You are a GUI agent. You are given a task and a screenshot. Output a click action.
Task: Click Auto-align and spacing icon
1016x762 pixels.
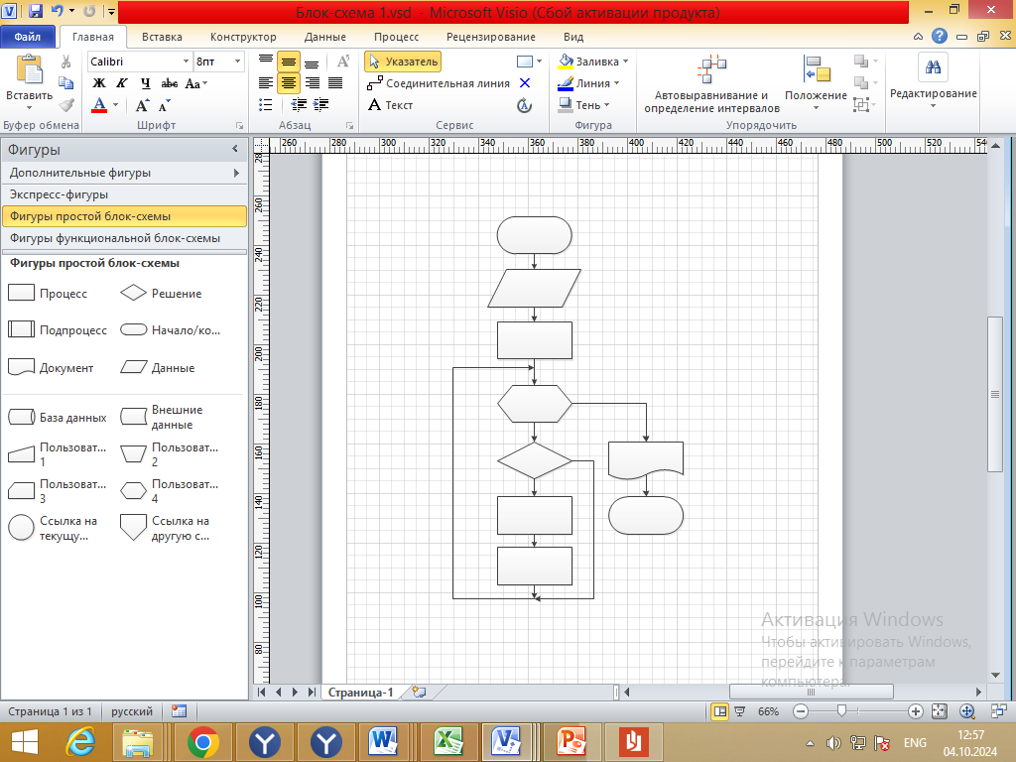click(x=710, y=70)
